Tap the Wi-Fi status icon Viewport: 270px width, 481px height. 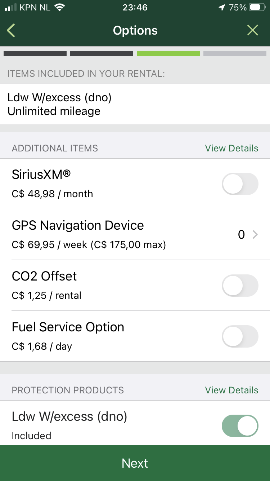pos(60,8)
